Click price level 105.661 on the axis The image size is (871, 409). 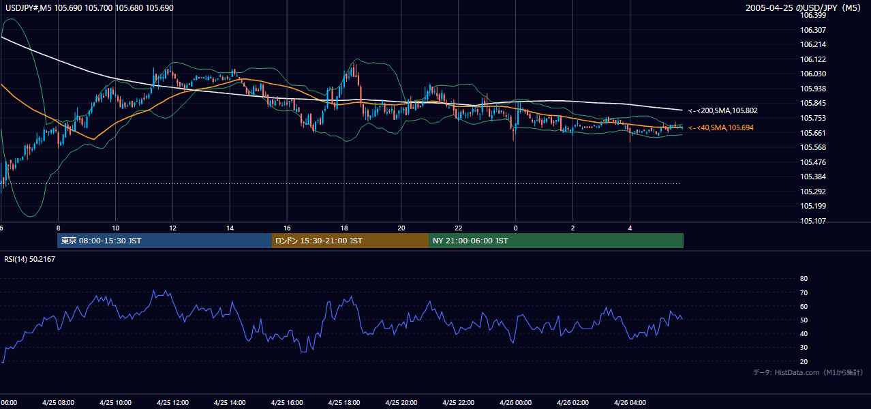click(814, 133)
